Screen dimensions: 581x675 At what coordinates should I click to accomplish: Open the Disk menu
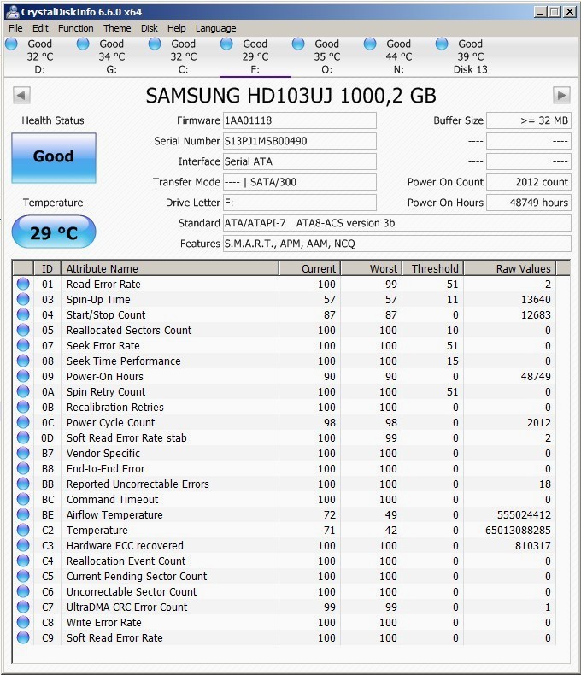(150, 28)
